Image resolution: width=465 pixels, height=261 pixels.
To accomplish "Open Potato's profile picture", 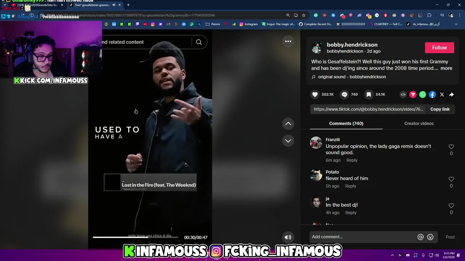I will (316, 175).
